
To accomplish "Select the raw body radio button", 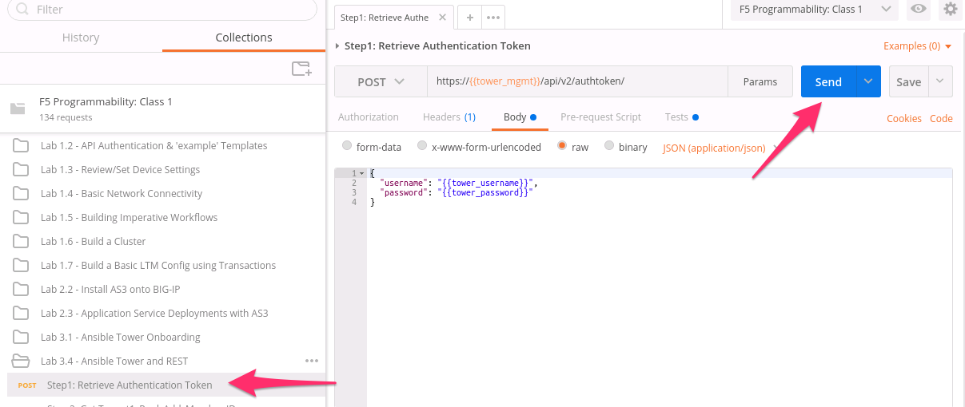I will point(562,146).
